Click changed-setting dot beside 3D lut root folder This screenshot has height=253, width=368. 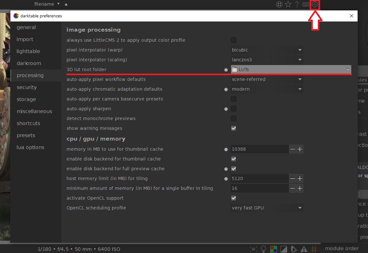[x=226, y=70]
